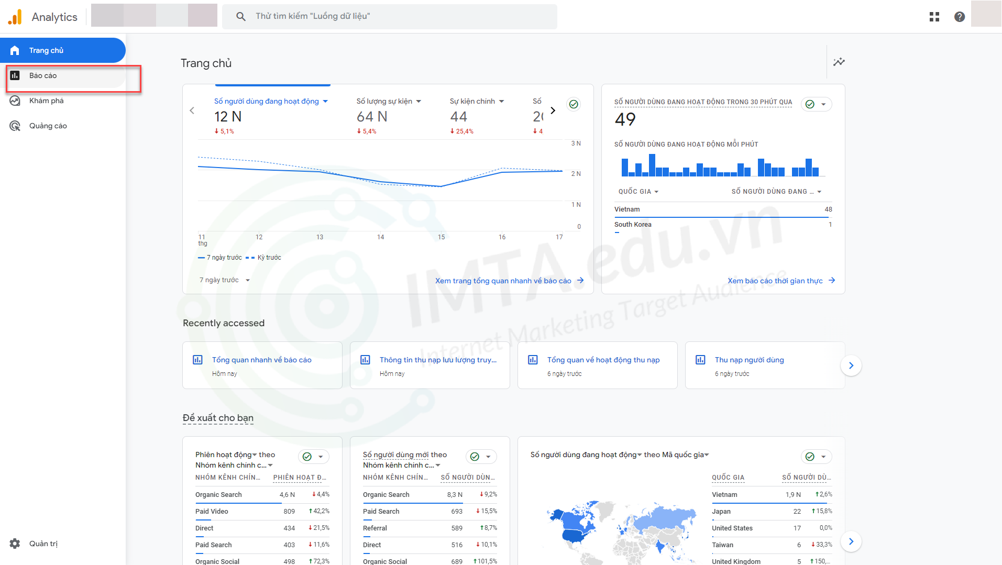Change Phiên hoạt động metric selector
1002x565 pixels.
click(x=227, y=455)
